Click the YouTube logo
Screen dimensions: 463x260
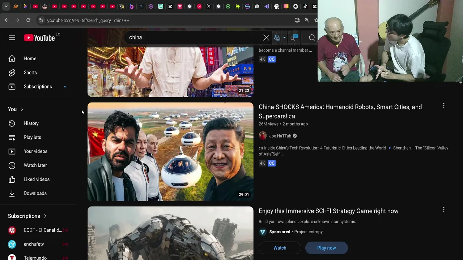coord(39,38)
